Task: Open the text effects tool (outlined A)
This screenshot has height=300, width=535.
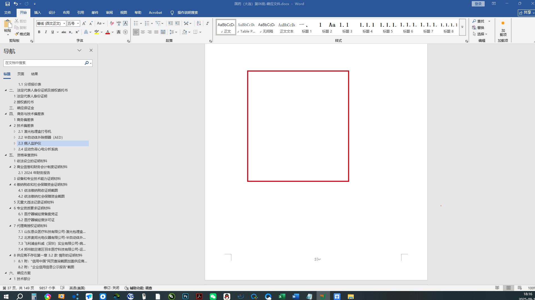Action: point(86,32)
